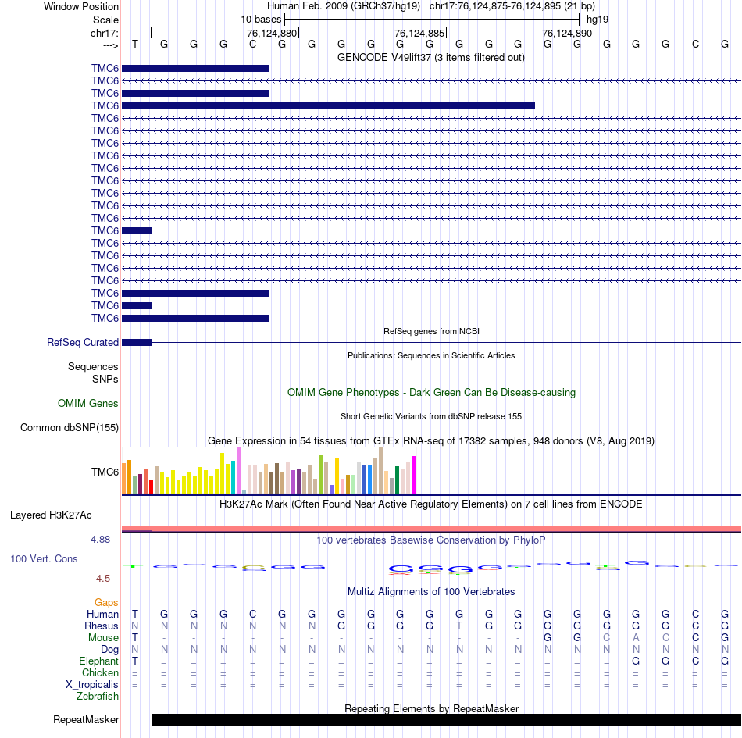Screen dimensions: 742x738
Task: Click the first T base in the sequence ruler
Action: 135,44
